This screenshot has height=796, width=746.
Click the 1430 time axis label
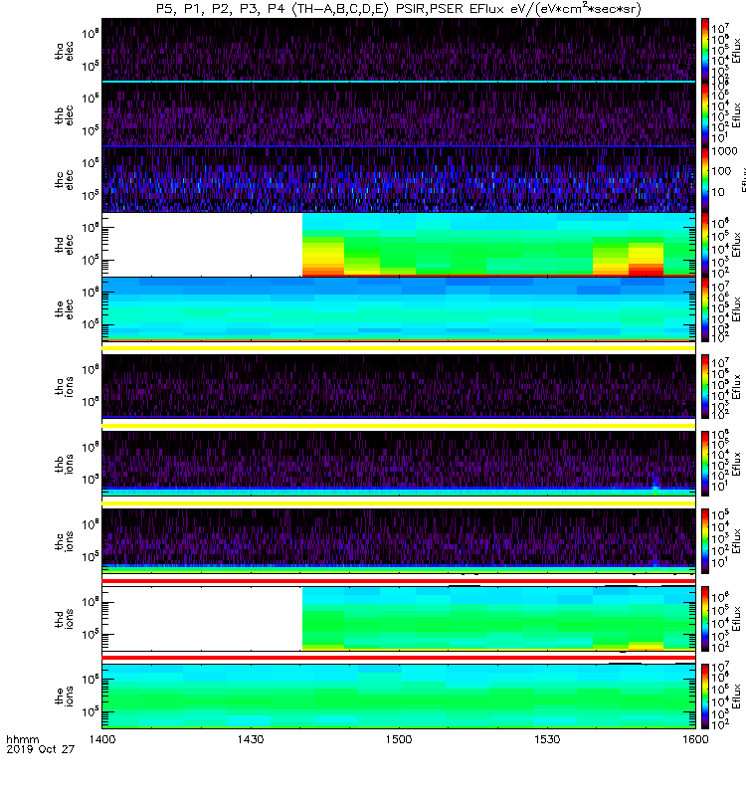(251, 739)
